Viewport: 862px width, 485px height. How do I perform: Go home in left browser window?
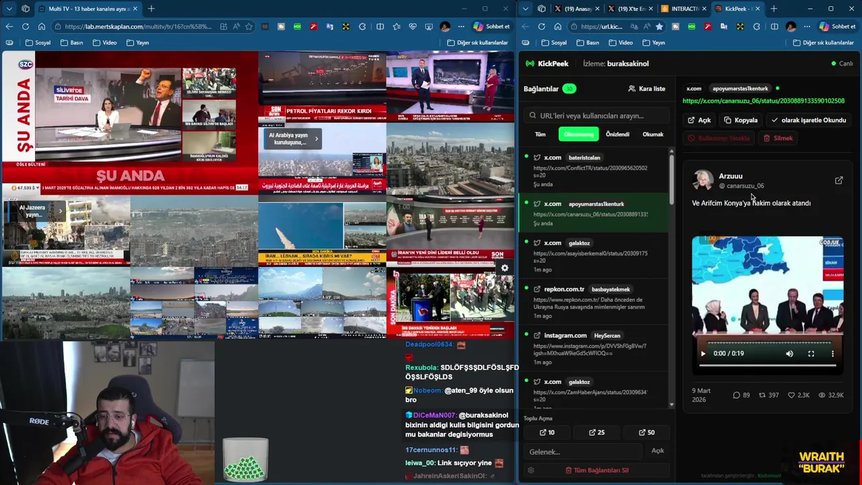(42, 26)
